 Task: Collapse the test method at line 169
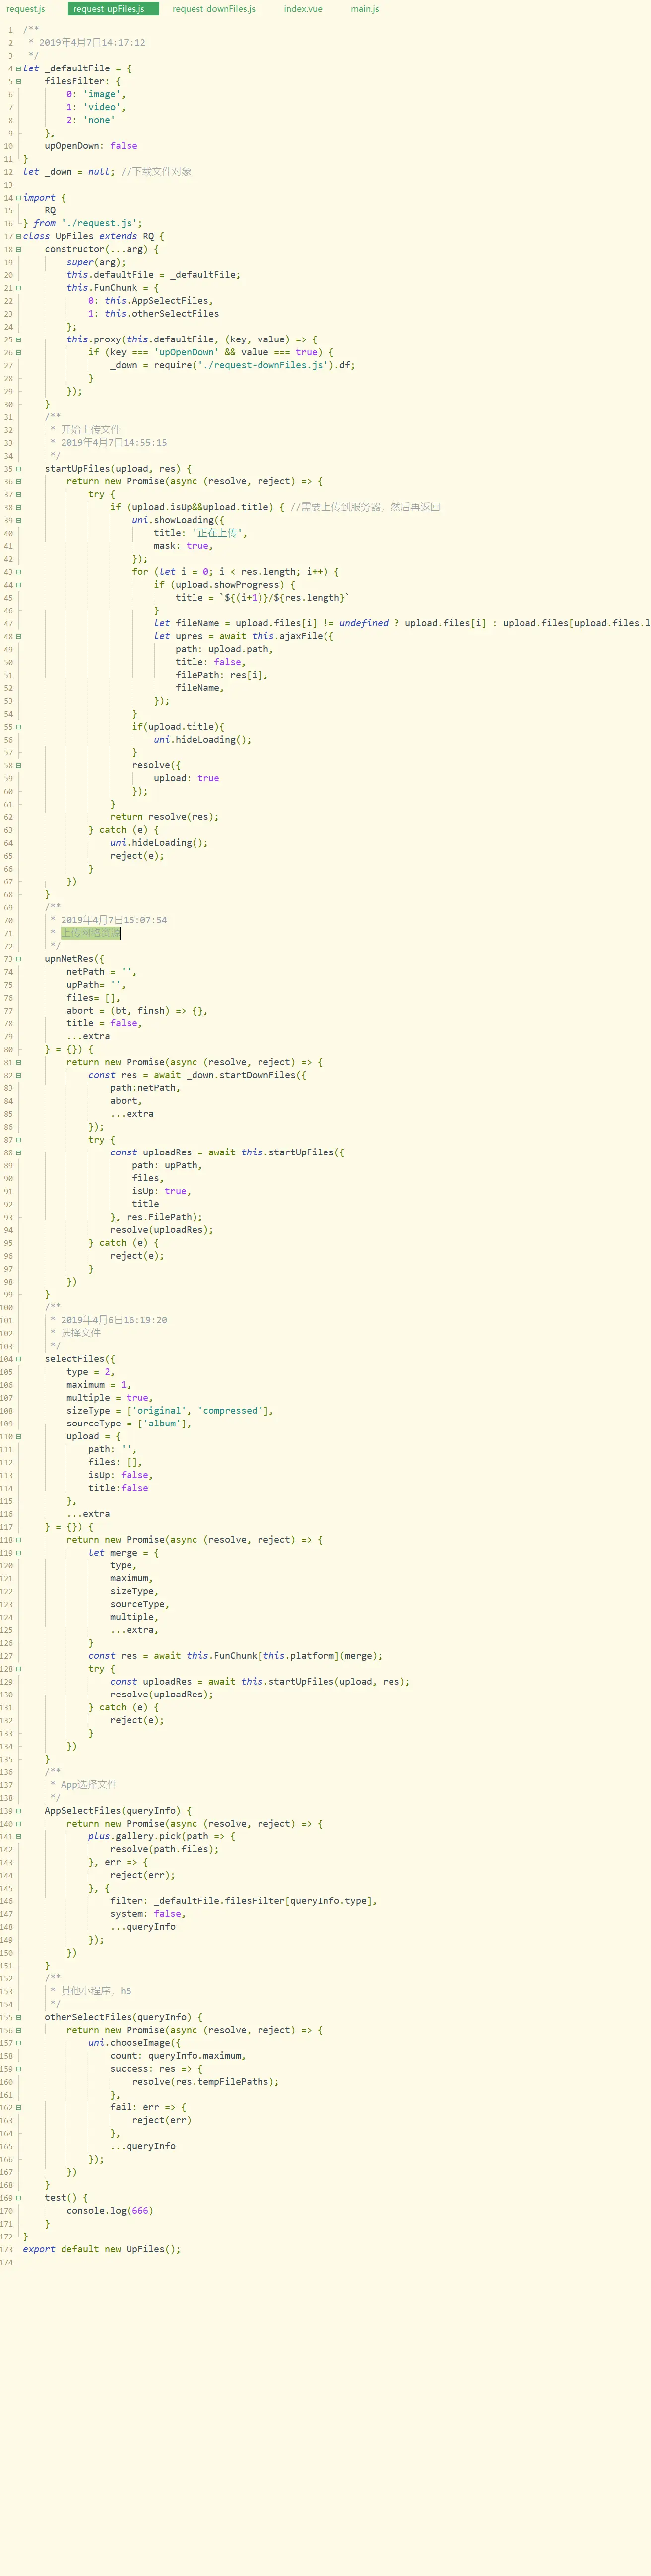tap(18, 2198)
